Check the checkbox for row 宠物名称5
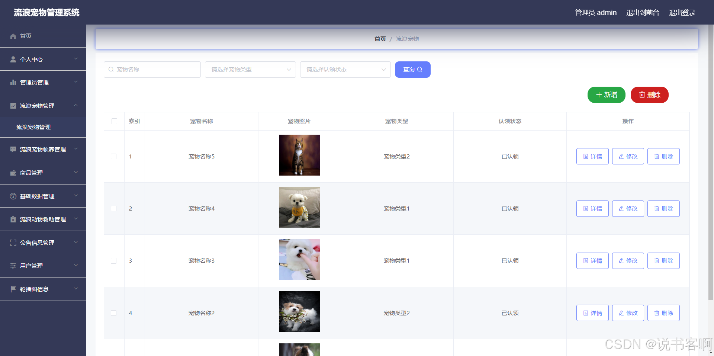The image size is (714, 356). (x=114, y=157)
